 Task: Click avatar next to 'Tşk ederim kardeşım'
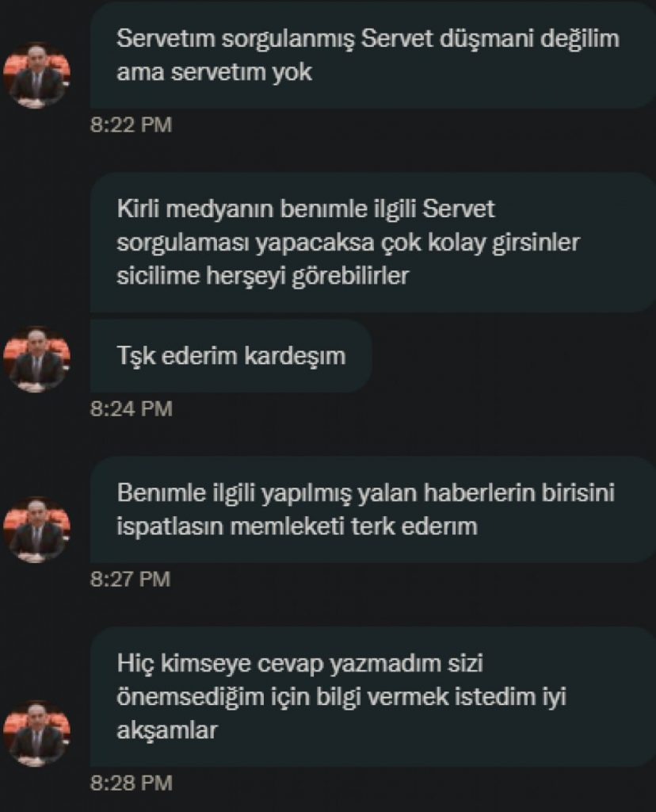(x=36, y=359)
